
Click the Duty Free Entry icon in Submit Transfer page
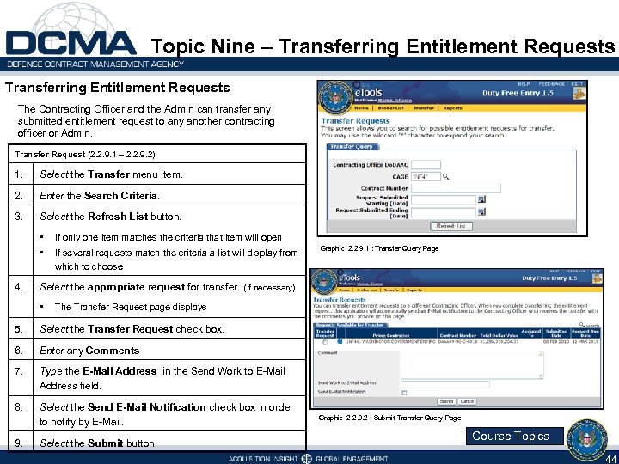(597, 278)
